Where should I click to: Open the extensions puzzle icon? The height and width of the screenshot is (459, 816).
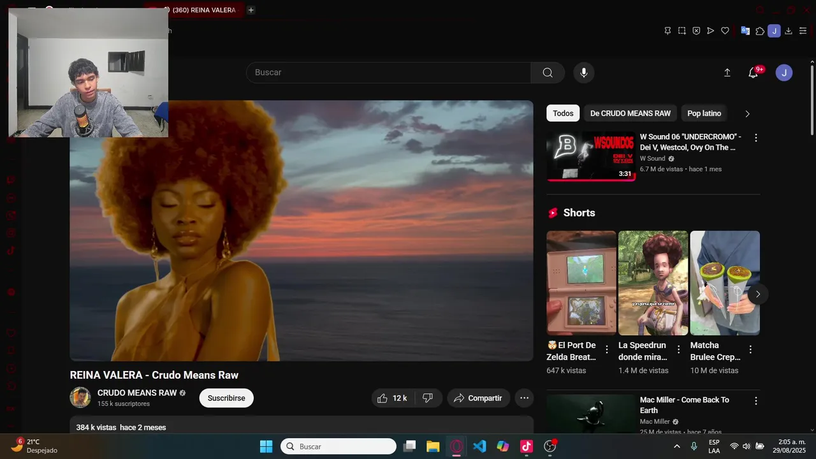tap(760, 31)
